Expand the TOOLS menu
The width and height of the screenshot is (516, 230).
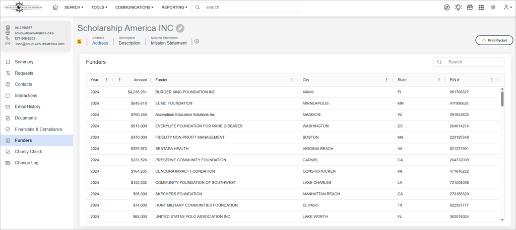click(99, 7)
